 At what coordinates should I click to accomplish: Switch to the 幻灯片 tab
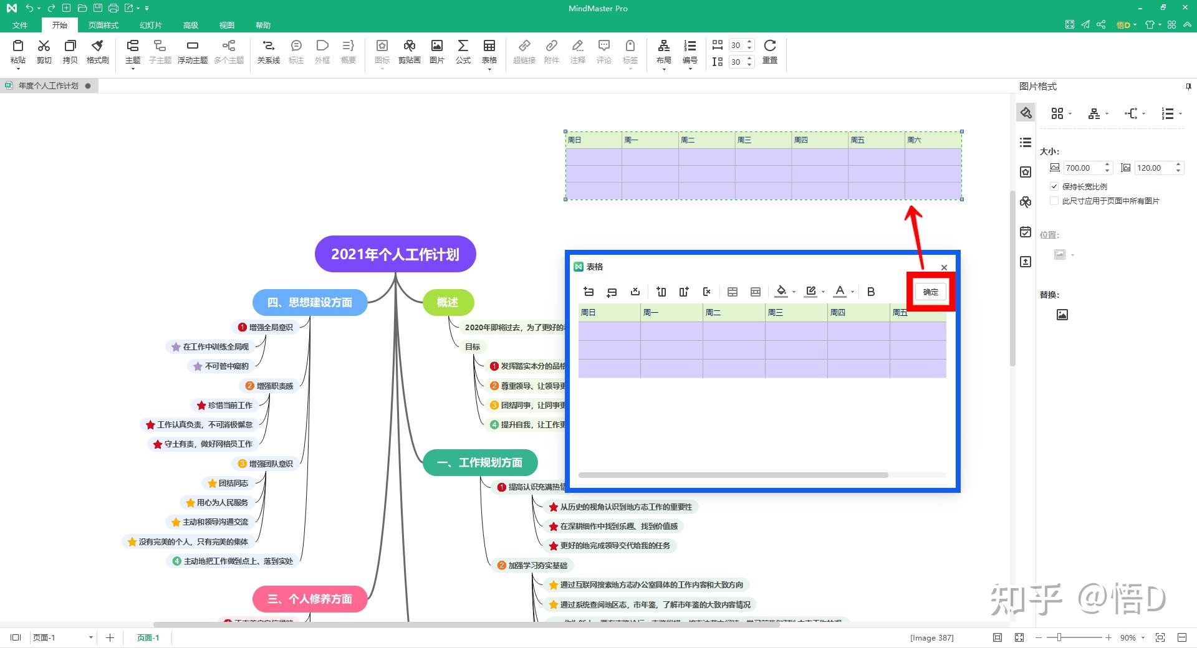point(151,25)
